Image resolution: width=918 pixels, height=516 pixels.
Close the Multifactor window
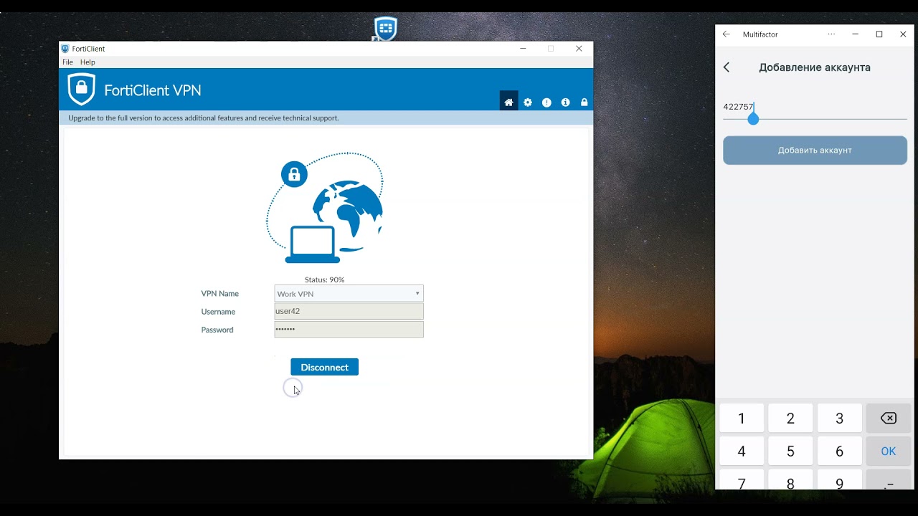(903, 34)
